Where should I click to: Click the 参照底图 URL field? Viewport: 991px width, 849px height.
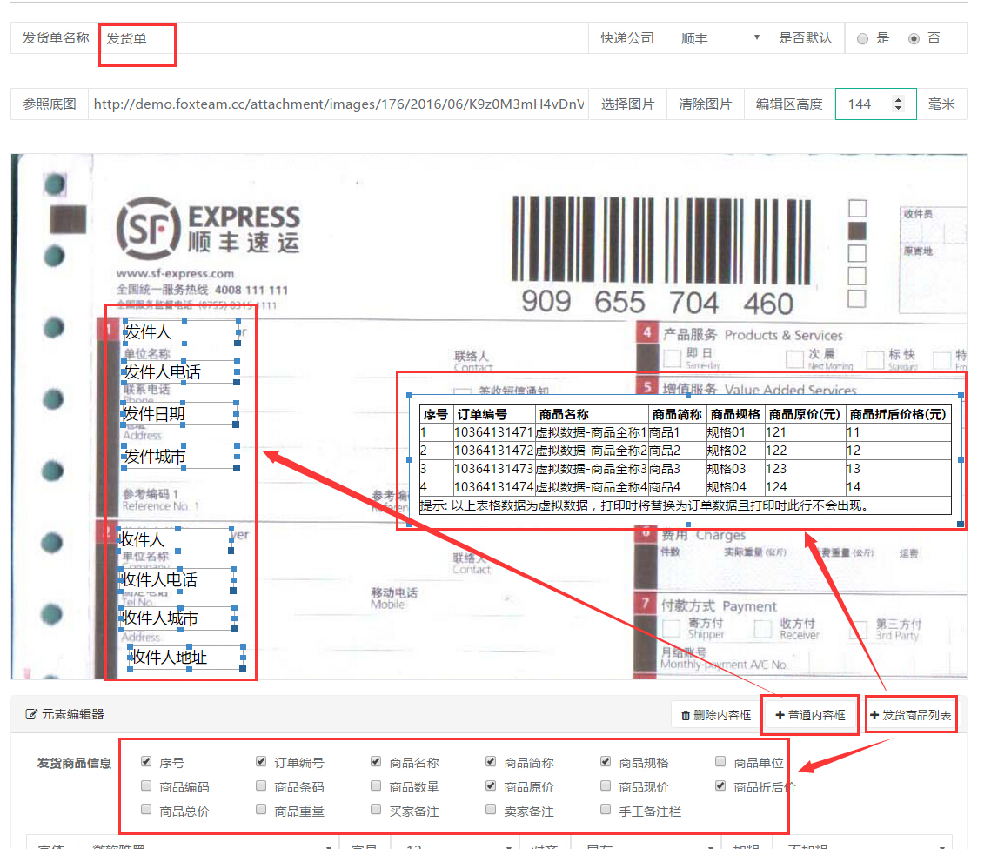338,104
